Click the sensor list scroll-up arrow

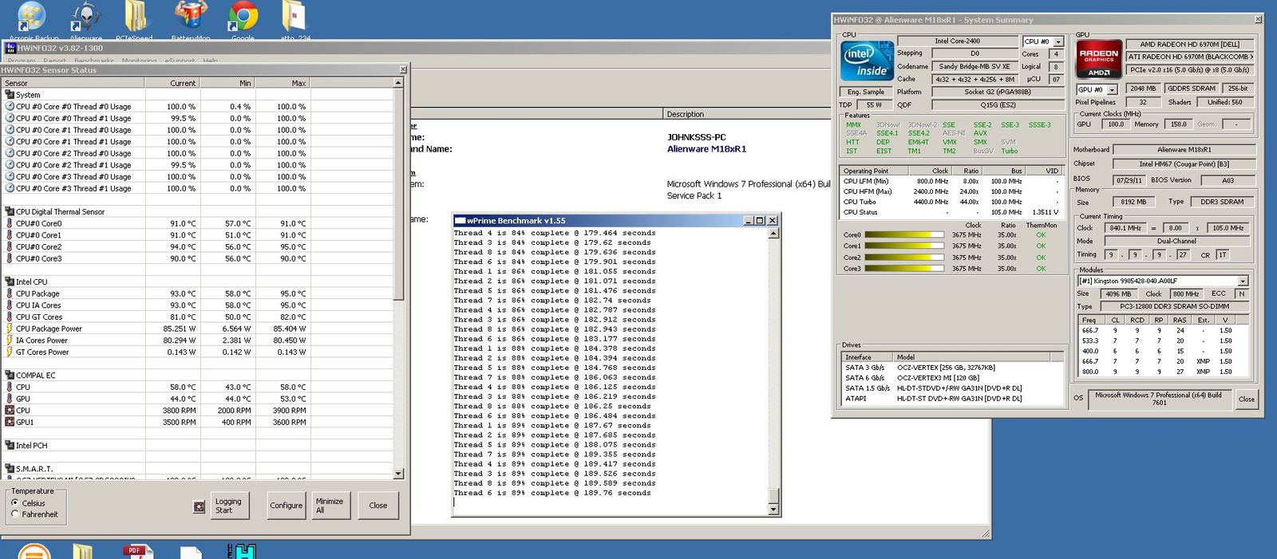[x=398, y=83]
